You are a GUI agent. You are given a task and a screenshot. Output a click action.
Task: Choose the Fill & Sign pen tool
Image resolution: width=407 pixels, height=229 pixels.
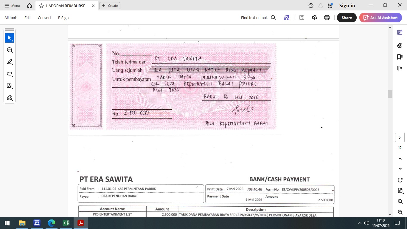[10, 98]
